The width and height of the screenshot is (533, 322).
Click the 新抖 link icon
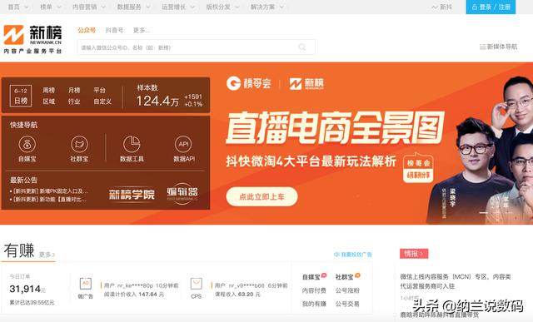coord(435,7)
